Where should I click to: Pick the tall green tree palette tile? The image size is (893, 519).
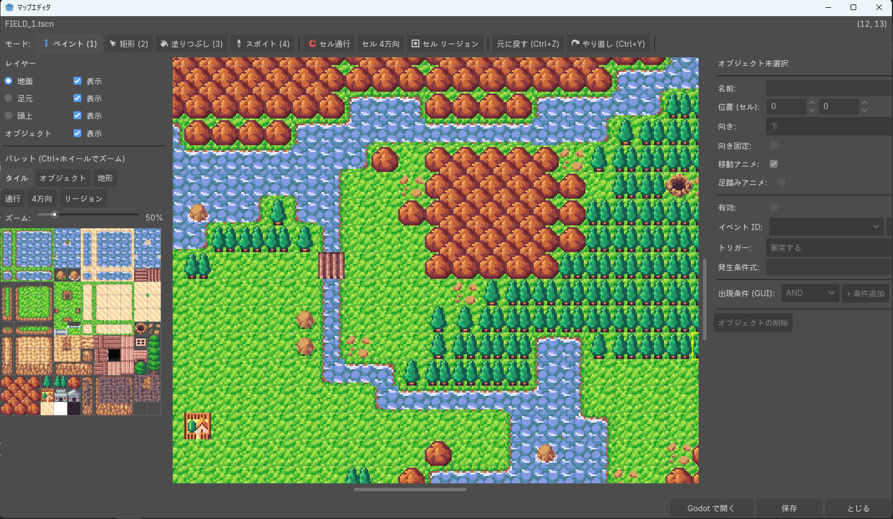click(x=154, y=355)
